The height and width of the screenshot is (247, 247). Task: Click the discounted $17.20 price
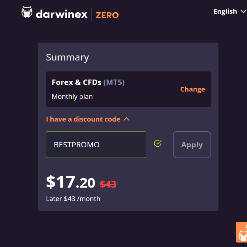click(71, 182)
